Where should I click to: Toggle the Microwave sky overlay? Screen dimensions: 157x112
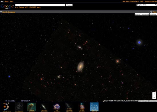(145, 14)
